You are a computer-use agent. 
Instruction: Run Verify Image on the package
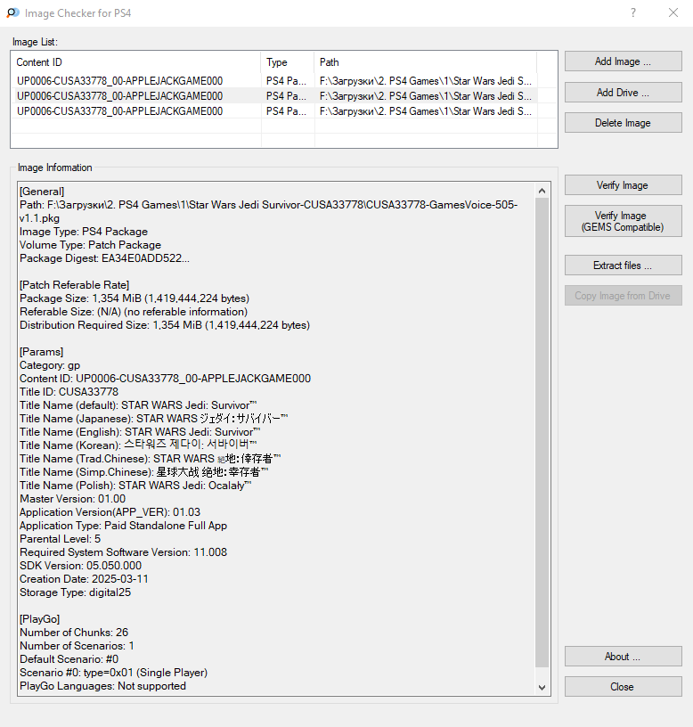point(623,185)
